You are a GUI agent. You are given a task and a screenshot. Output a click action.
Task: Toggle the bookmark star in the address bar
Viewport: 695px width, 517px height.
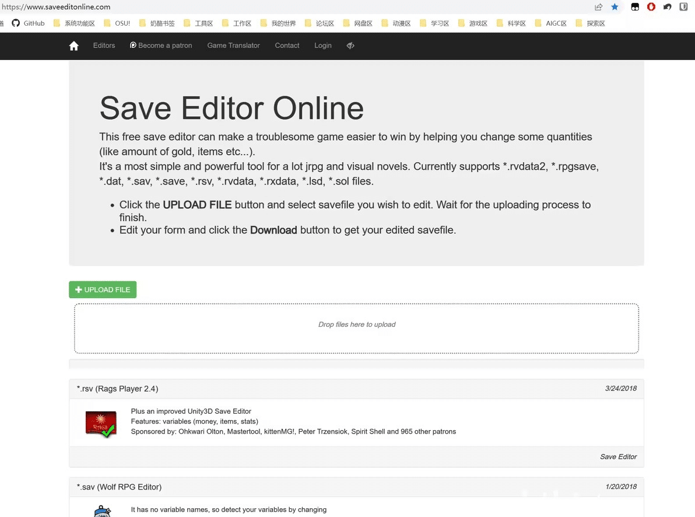tap(615, 7)
